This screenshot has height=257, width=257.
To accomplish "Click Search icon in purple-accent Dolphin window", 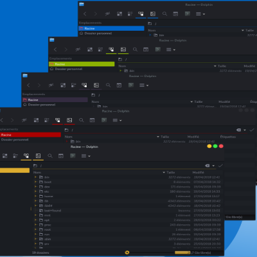I will (109, 85).
